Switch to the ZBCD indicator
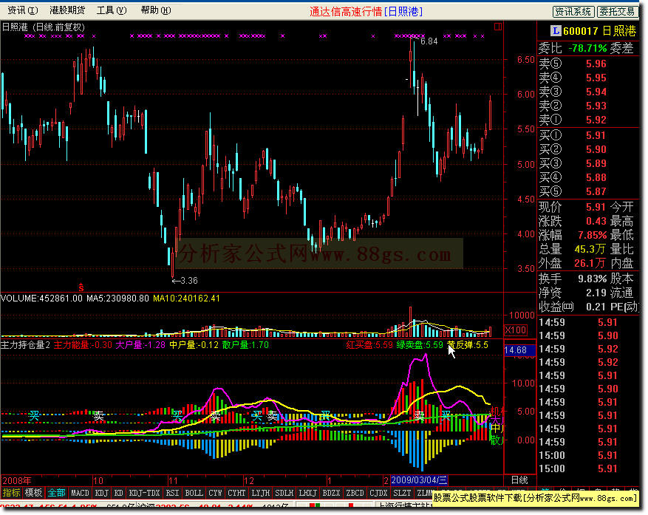 point(355,493)
